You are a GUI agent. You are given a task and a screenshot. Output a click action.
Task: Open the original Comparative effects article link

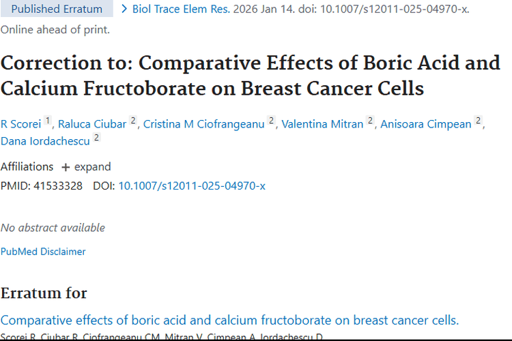(229, 321)
